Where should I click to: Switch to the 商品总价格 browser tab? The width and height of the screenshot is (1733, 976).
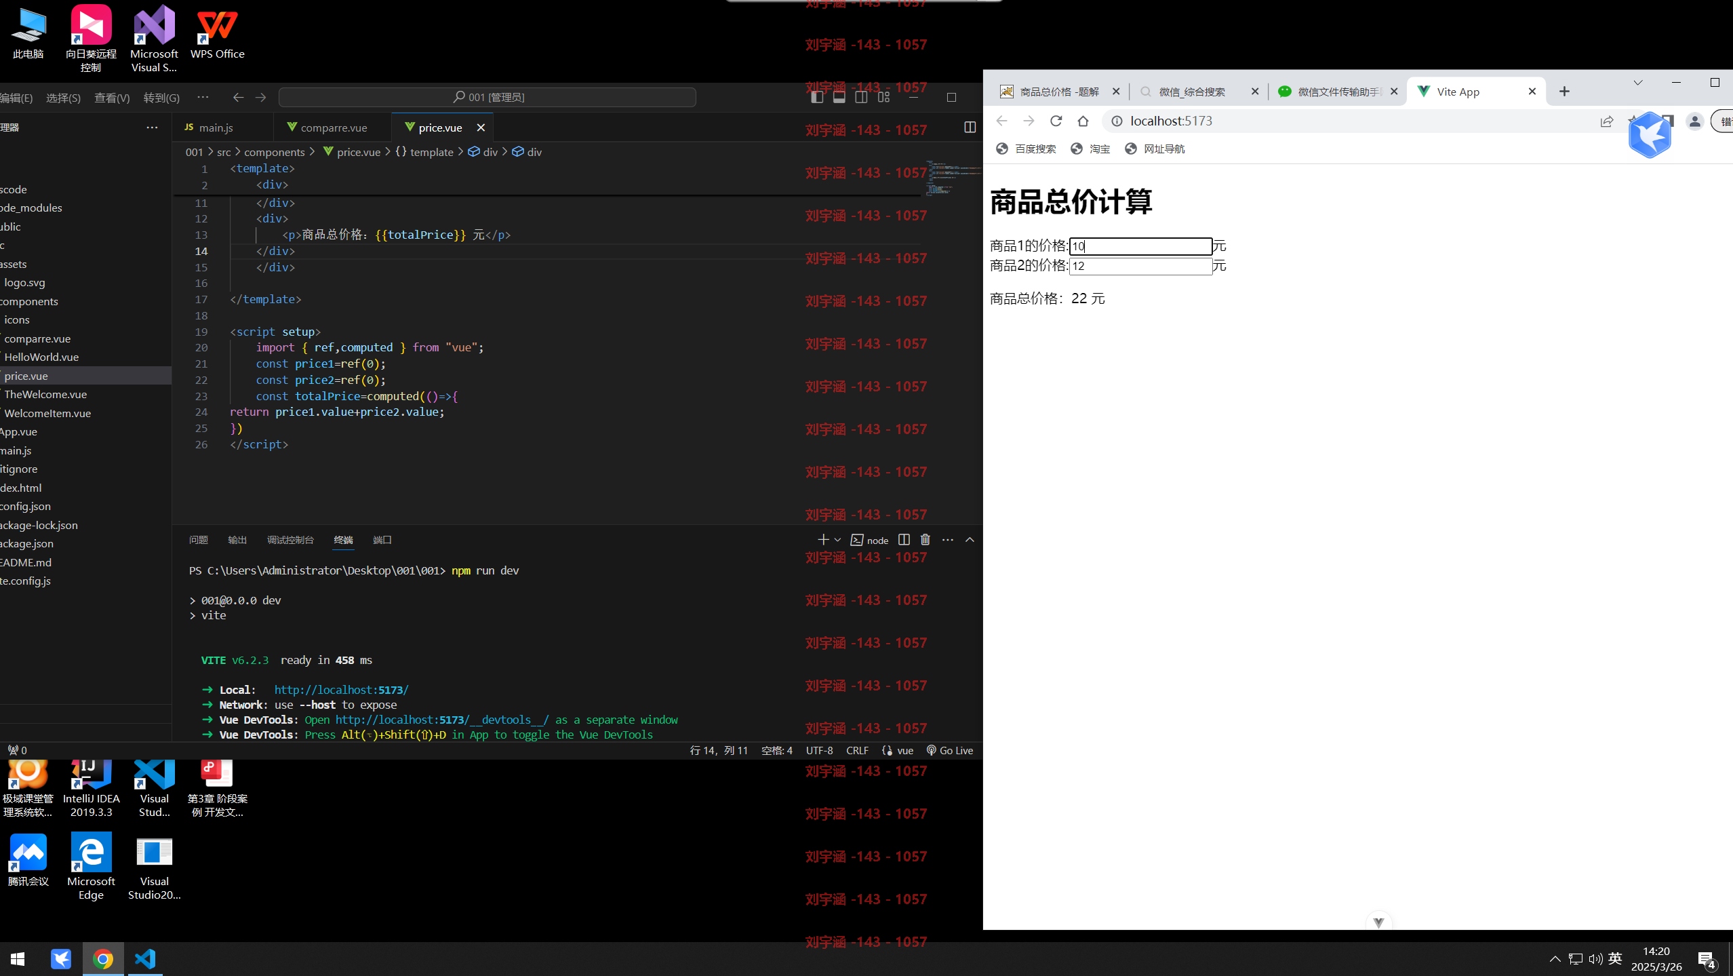(x=1059, y=92)
